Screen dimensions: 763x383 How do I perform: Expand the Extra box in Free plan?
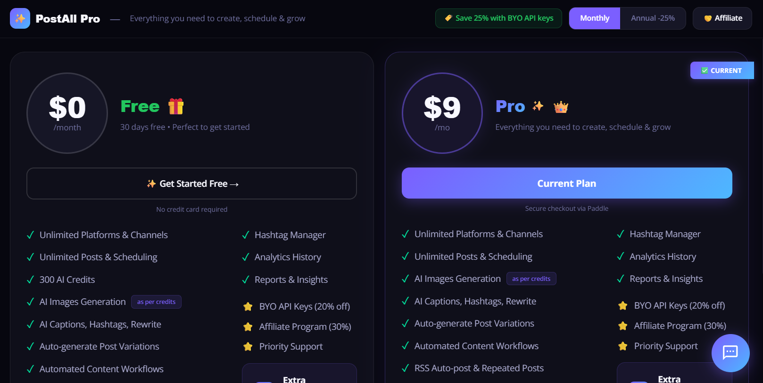[x=299, y=374]
